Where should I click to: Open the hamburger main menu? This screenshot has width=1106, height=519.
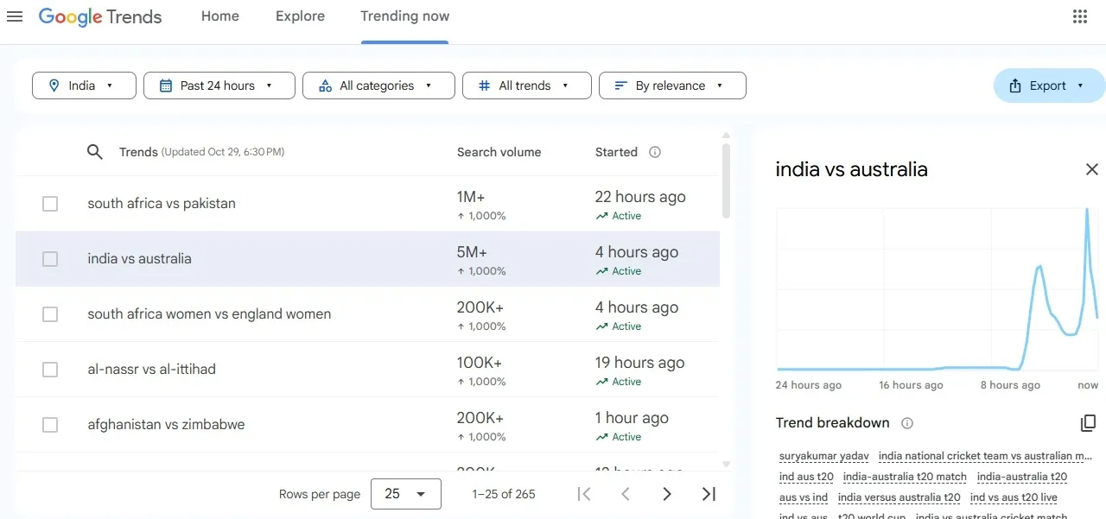(15, 16)
